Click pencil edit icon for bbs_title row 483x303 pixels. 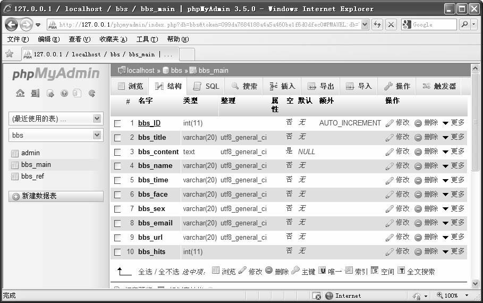click(x=389, y=138)
